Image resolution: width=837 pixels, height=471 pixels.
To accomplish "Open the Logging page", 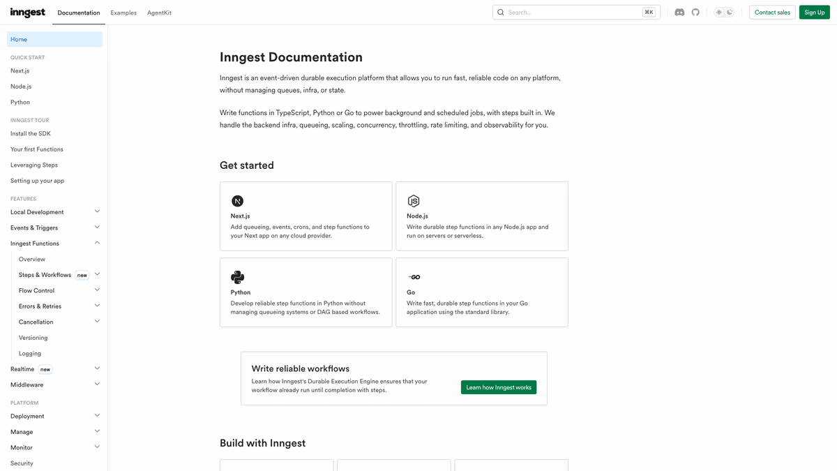I will (x=30, y=353).
